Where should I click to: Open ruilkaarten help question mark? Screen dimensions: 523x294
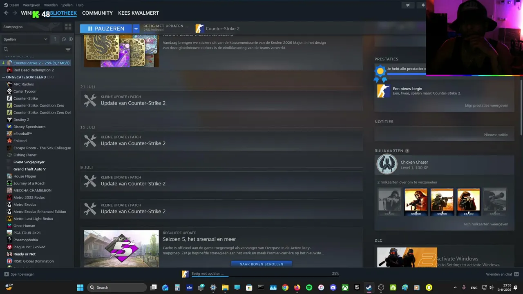407,151
